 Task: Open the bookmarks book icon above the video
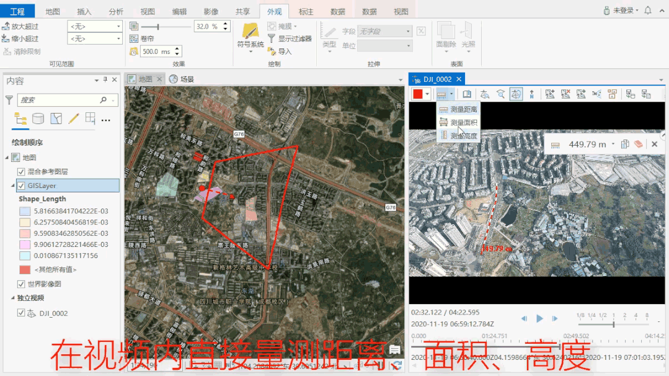point(467,94)
